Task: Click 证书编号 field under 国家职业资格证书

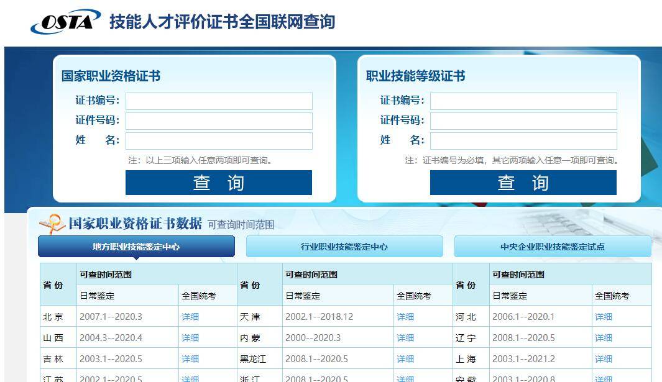Action: click(x=219, y=101)
